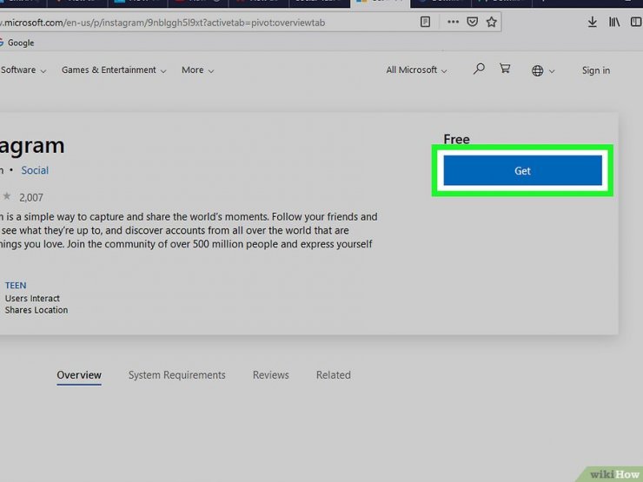Image resolution: width=643 pixels, height=482 pixels.
Task: Toggle the Firefox sidebar icon
Action: [x=636, y=22]
